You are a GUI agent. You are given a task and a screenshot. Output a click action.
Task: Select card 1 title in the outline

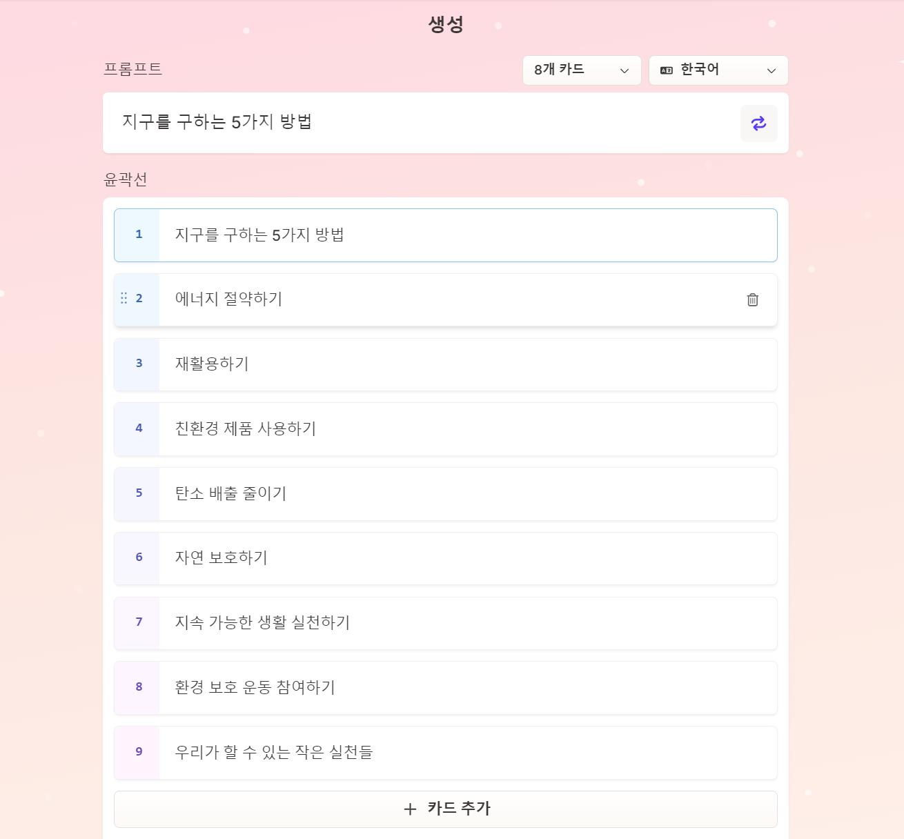pos(259,235)
